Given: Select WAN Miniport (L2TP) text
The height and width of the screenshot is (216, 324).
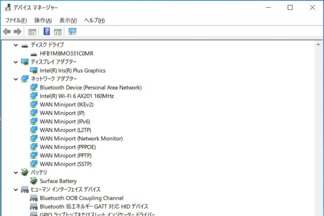Looking at the screenshot, I should point(65,130).
